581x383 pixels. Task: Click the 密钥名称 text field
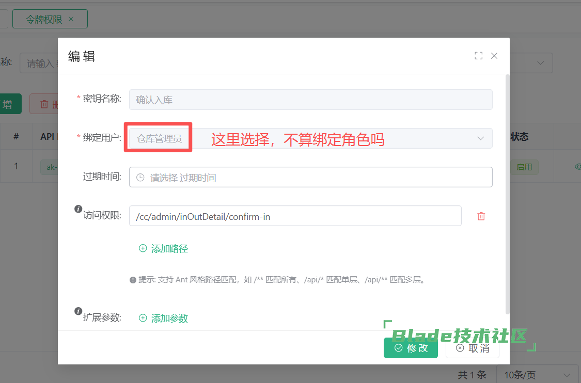(310, 100)
